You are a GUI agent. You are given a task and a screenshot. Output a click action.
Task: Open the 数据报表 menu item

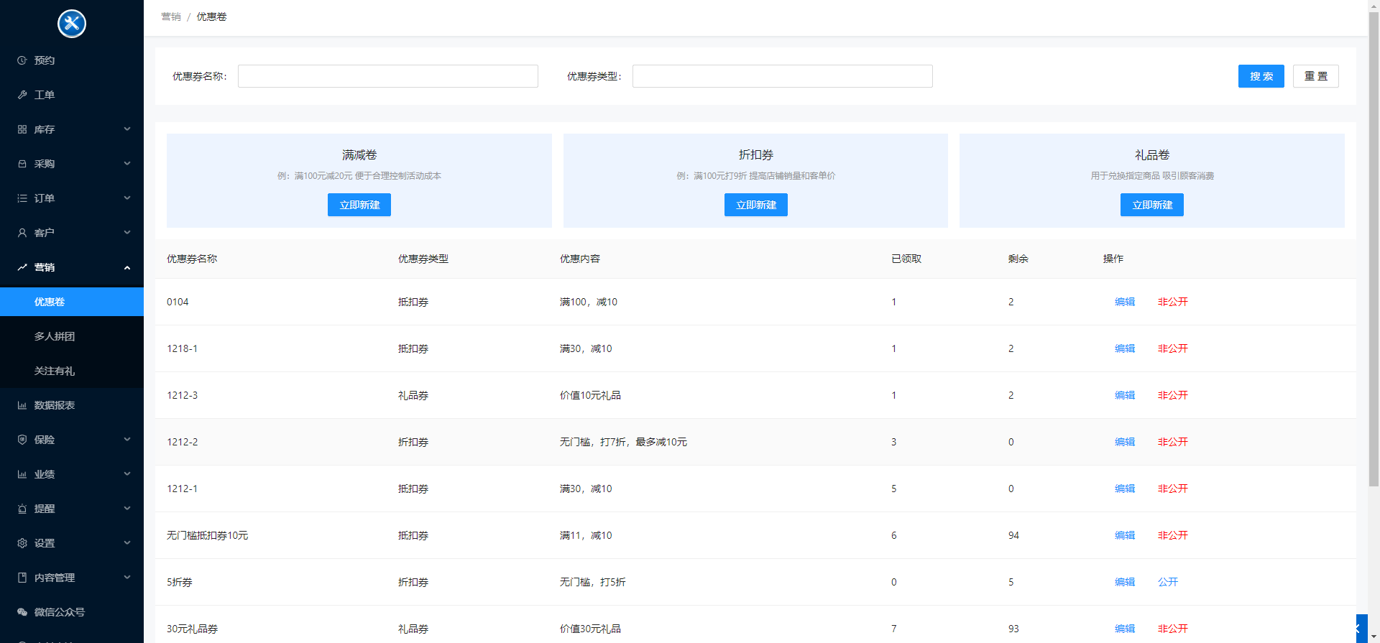[x=72, y=405]
